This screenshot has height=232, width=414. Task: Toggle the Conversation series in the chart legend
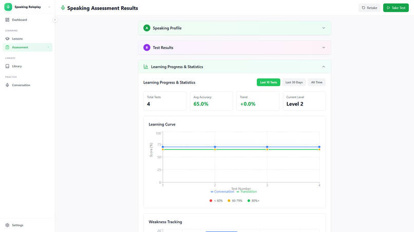coord(222,192)
